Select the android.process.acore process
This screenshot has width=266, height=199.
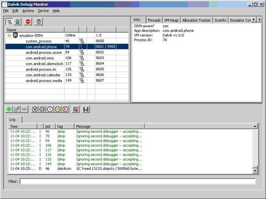click(67, 52)
